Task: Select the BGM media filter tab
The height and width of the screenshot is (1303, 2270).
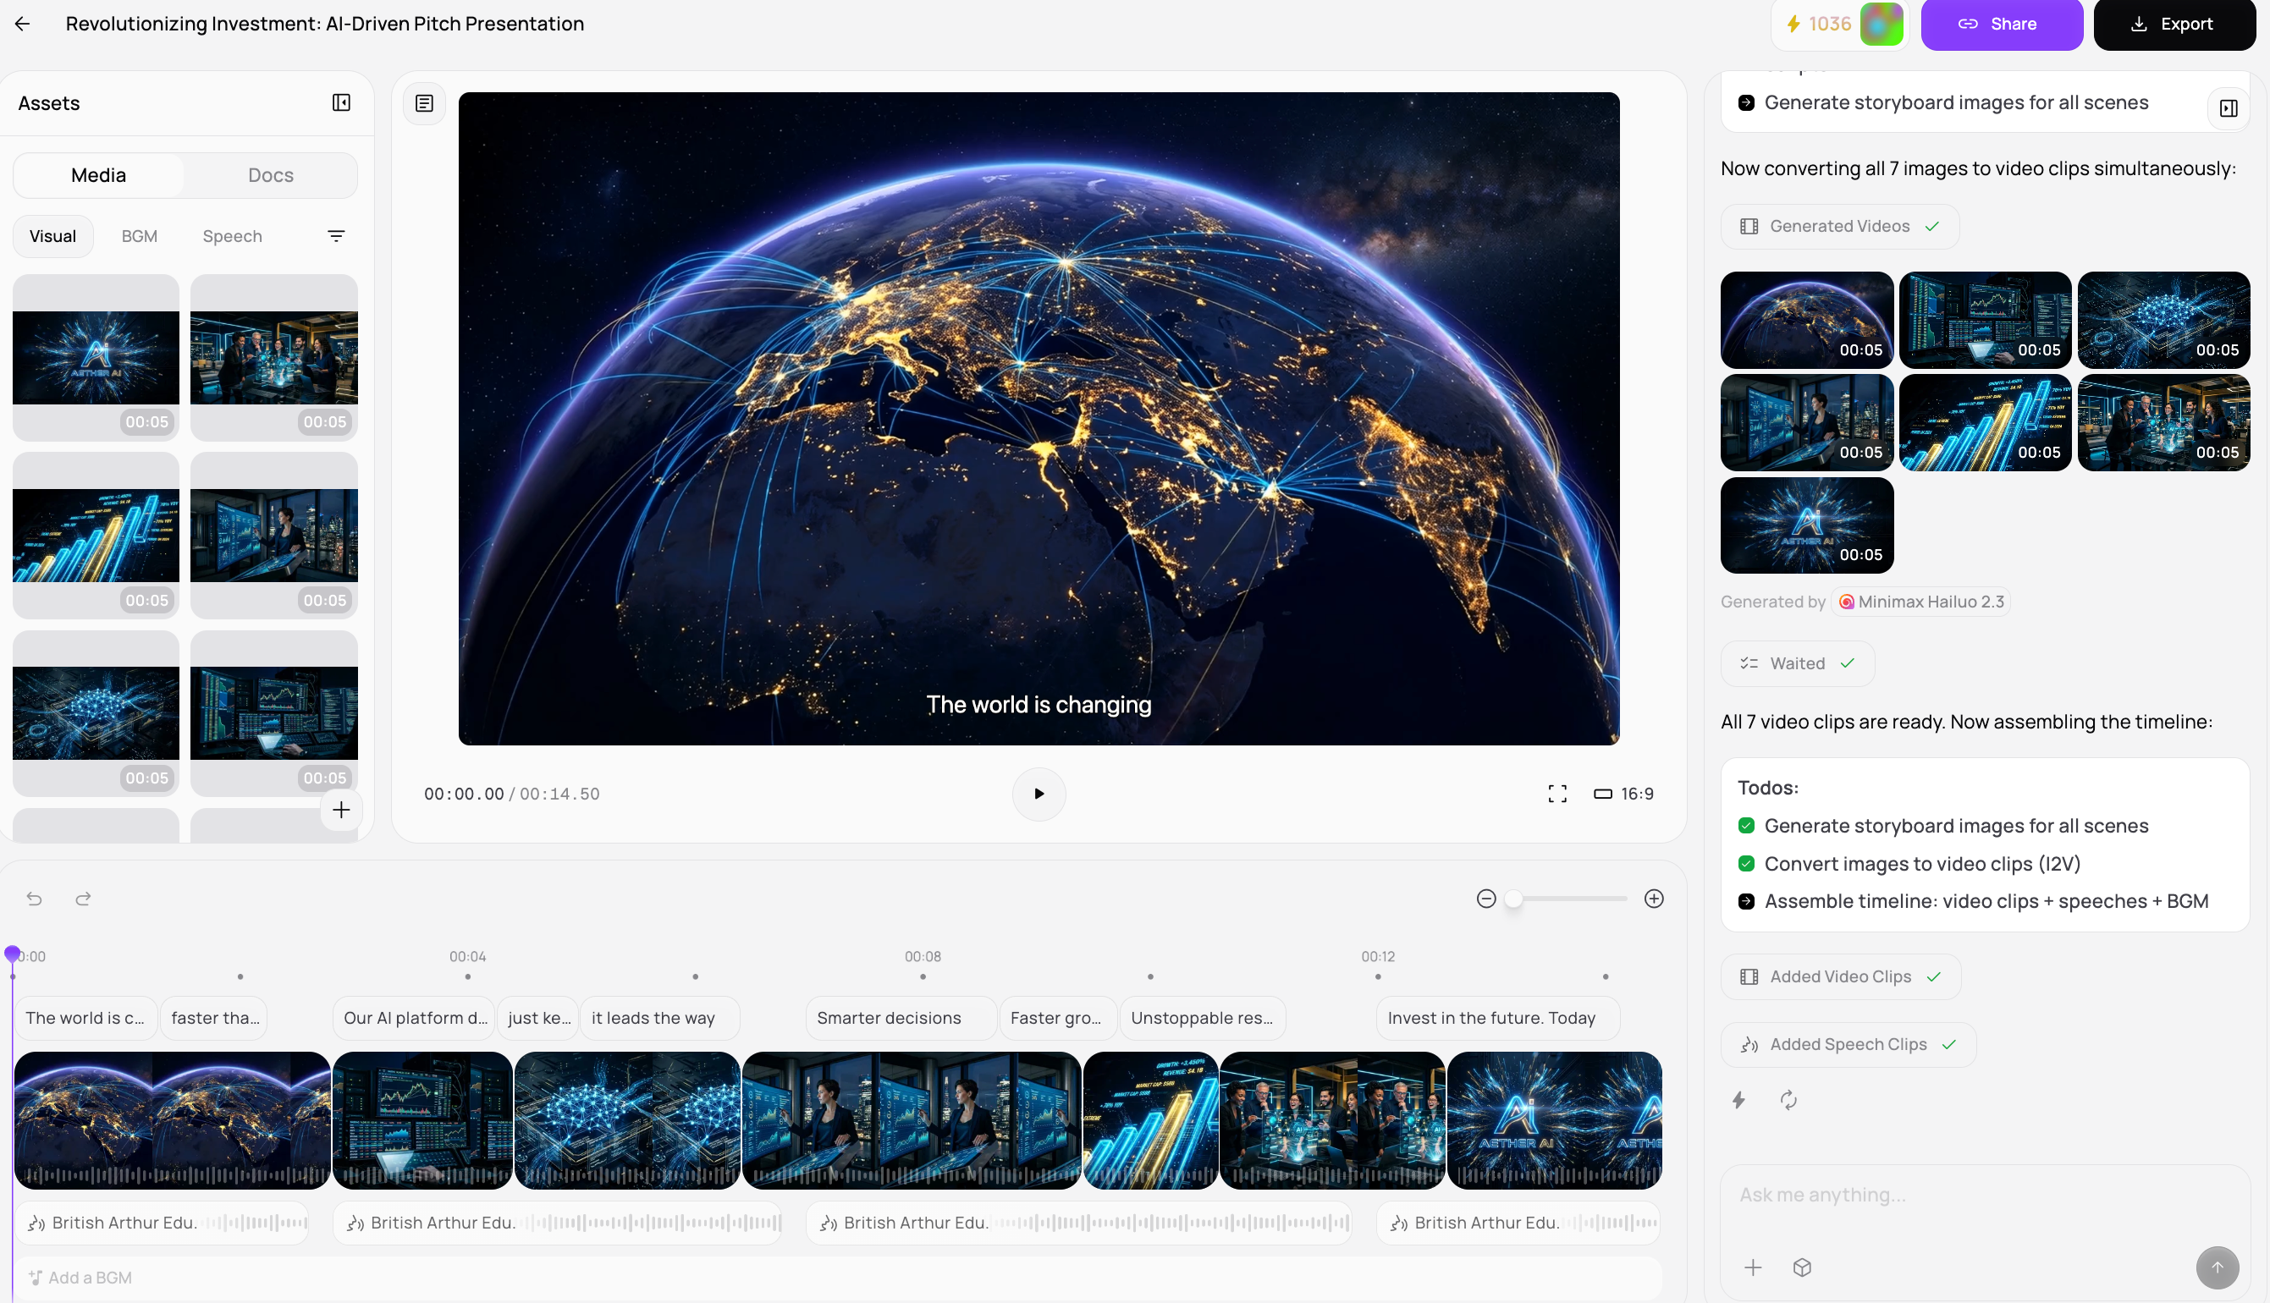Action: tap(139, 236)
